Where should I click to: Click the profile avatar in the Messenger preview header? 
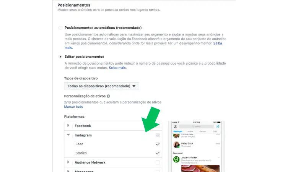[x=175, y=127]
